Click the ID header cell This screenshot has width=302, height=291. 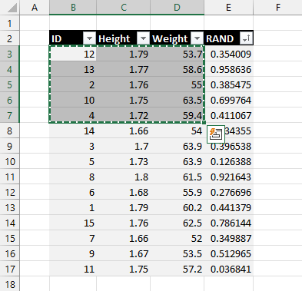73,38
